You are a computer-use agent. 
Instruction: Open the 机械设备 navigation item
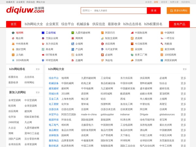(83, 24)
